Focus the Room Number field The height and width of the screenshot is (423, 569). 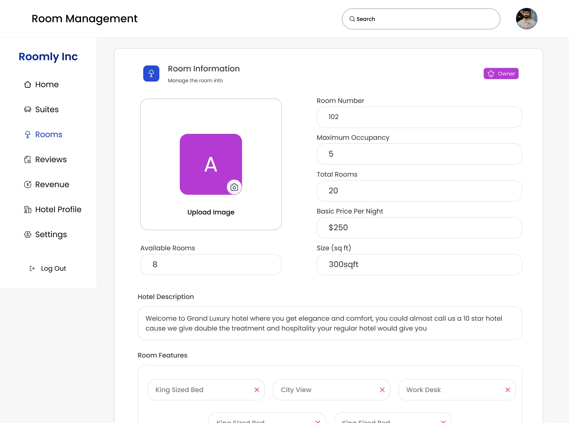point(419,117)
